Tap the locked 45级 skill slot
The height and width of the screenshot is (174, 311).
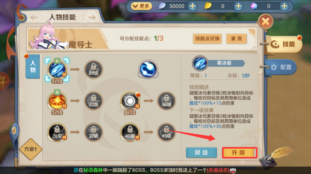pyautogui.click(x=166, y=132)
